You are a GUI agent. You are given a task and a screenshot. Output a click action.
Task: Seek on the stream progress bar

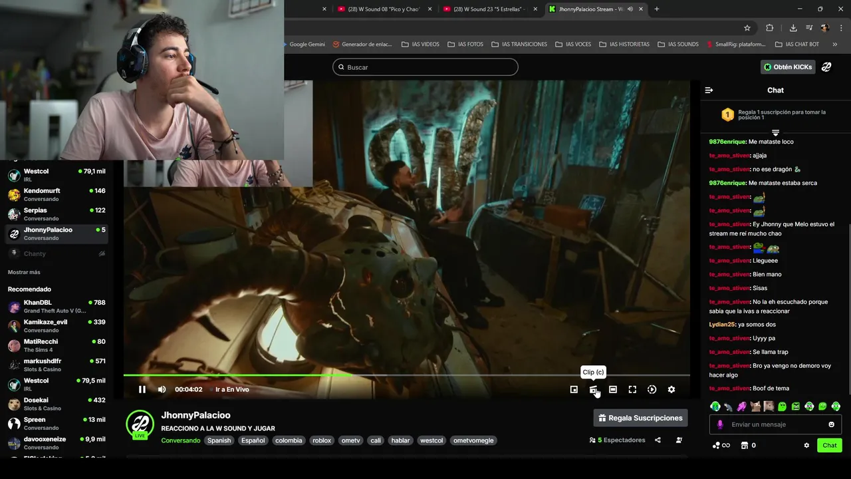(x=406, y=375)
